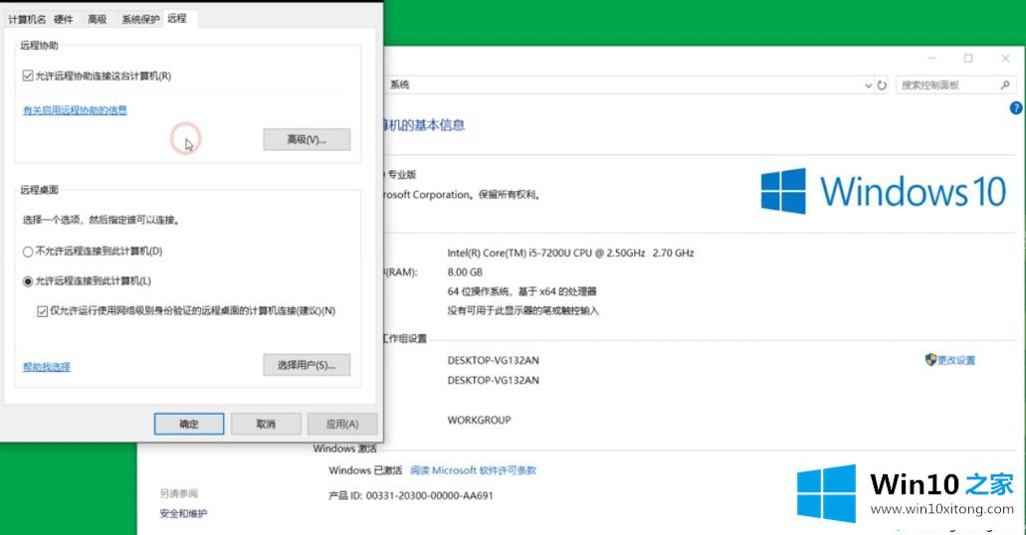Open link 有关启用远程协助的信息
This screenshot has height=535, width=1026.
76,110
